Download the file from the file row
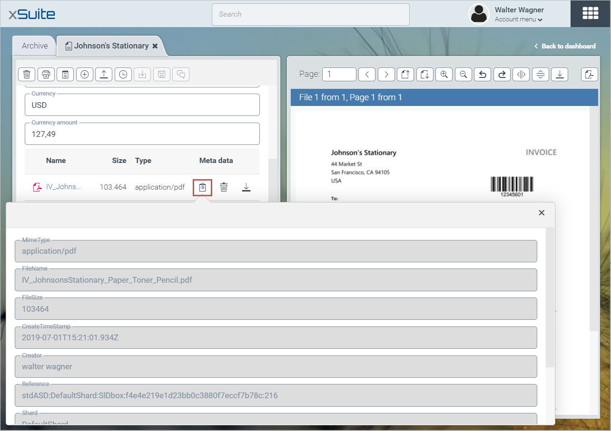This screenshot has width=611, height=431. pyautogui.click(x=246, y=187)
